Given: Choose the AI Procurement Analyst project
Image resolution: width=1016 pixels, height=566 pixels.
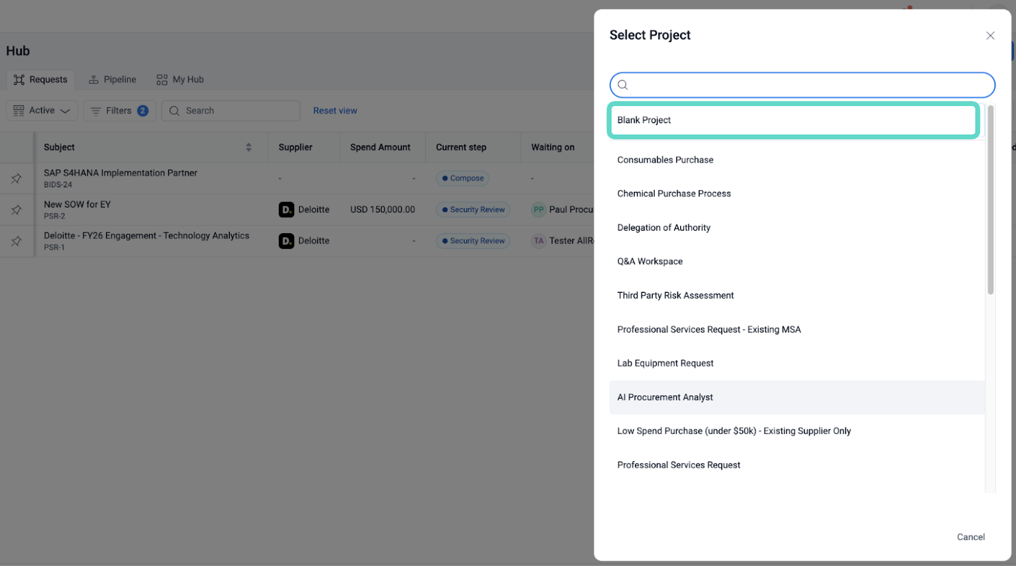Looking at the screenshot, I should [x=665, y=398].
